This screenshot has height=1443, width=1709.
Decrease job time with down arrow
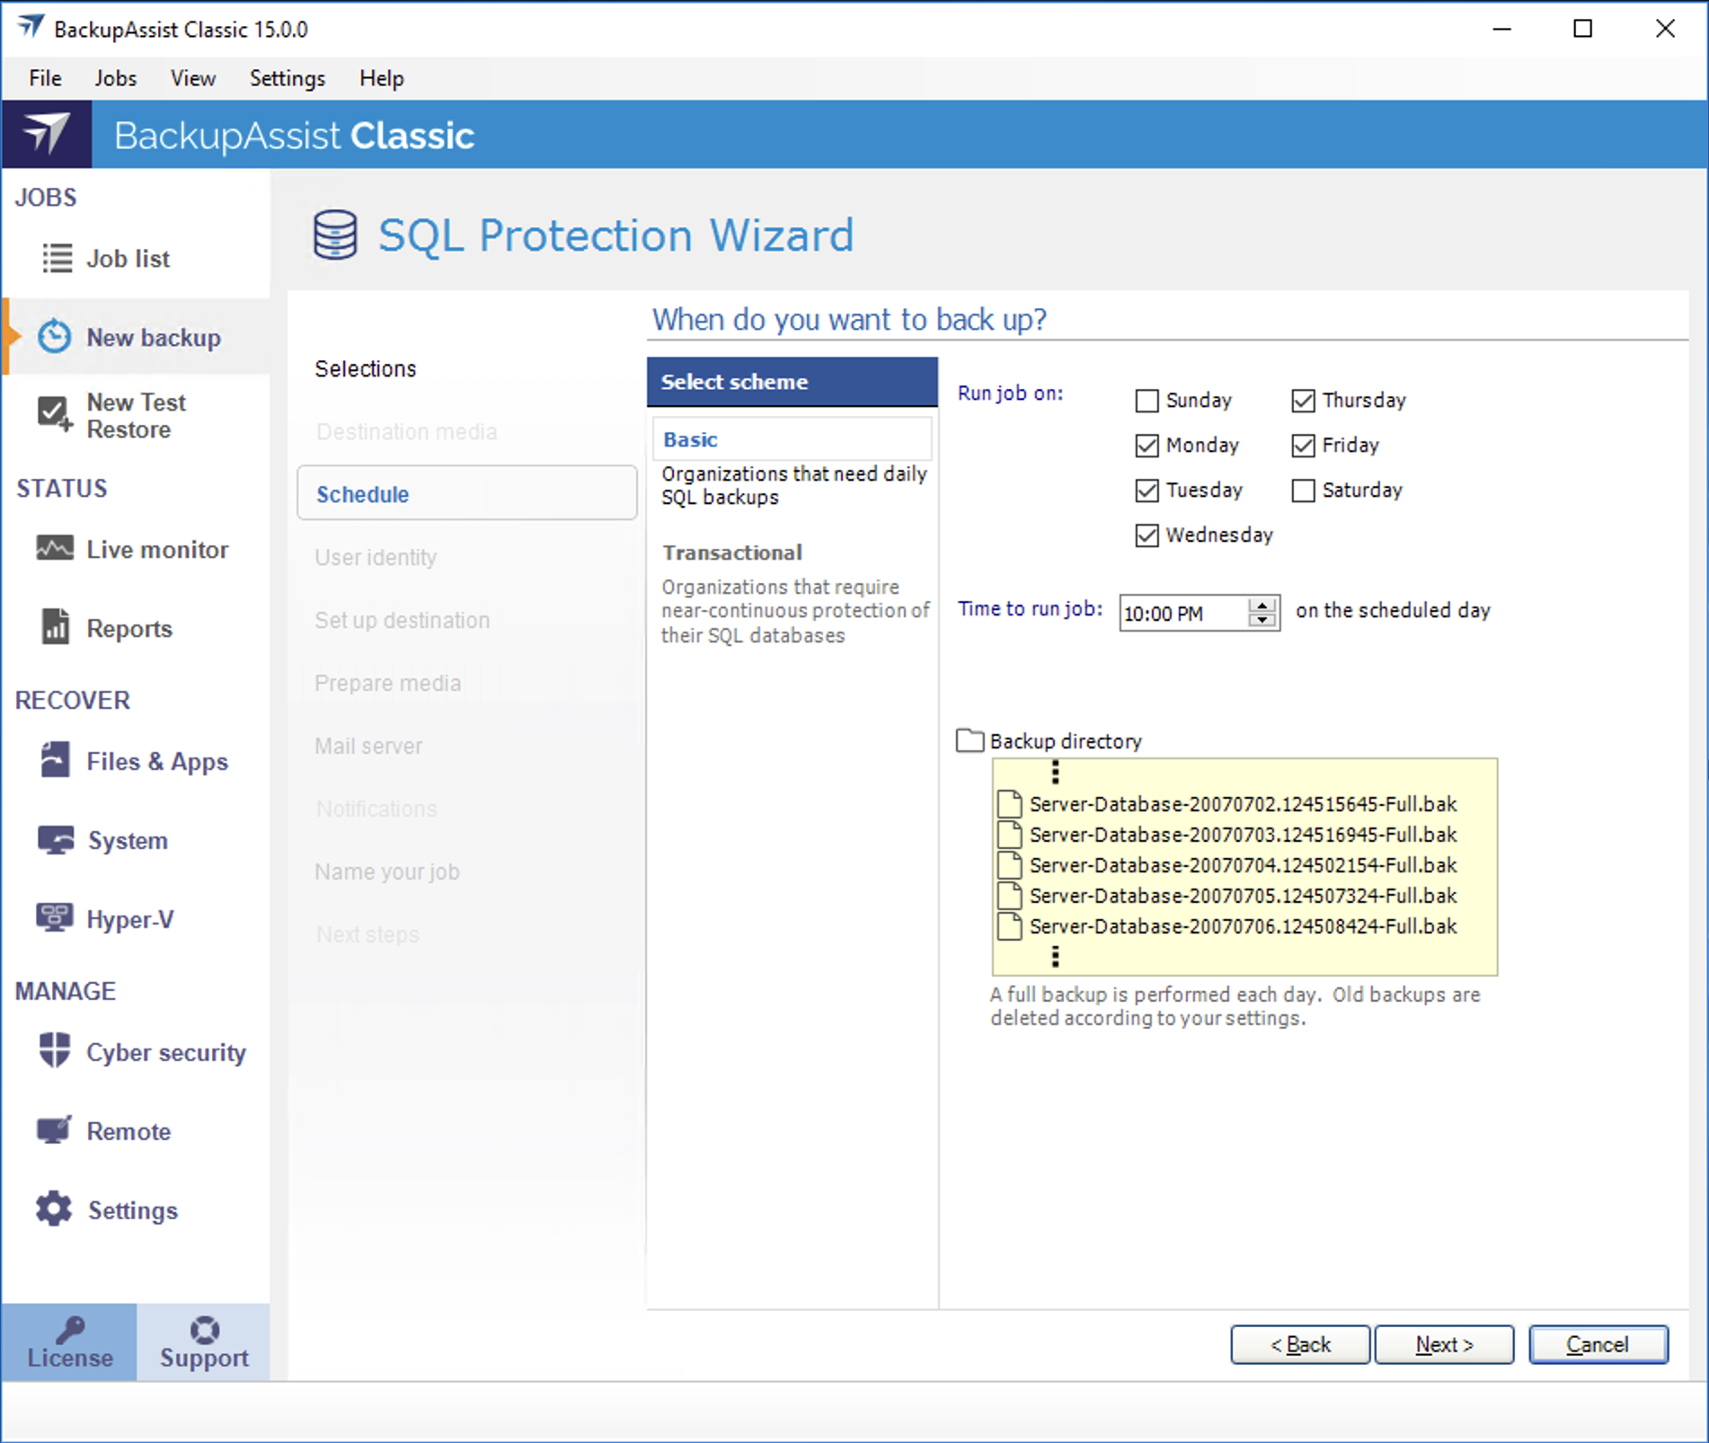(x=1262, y=620)
